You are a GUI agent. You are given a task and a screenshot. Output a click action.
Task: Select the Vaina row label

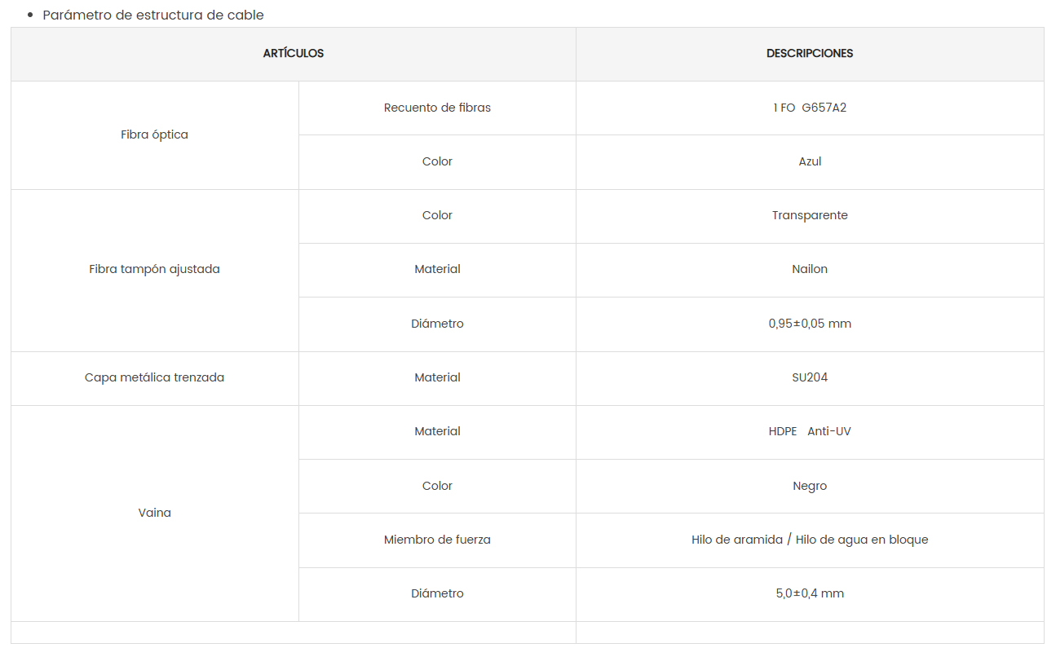(154, 513)
